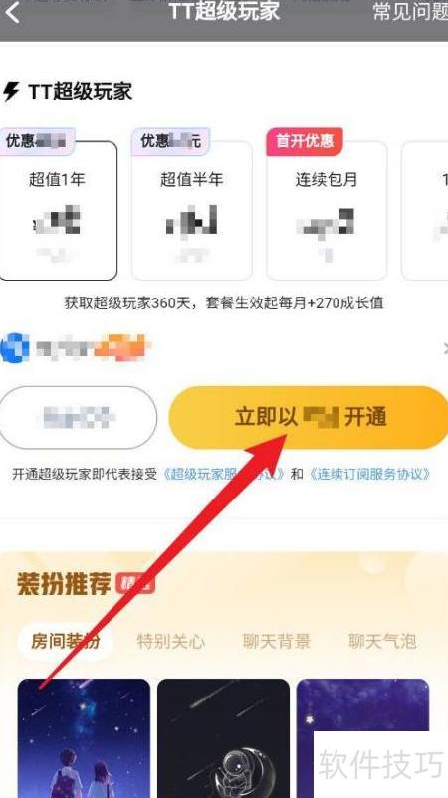Open the 常见问题 help link
The image size is (448, 798).
(410, 11)
